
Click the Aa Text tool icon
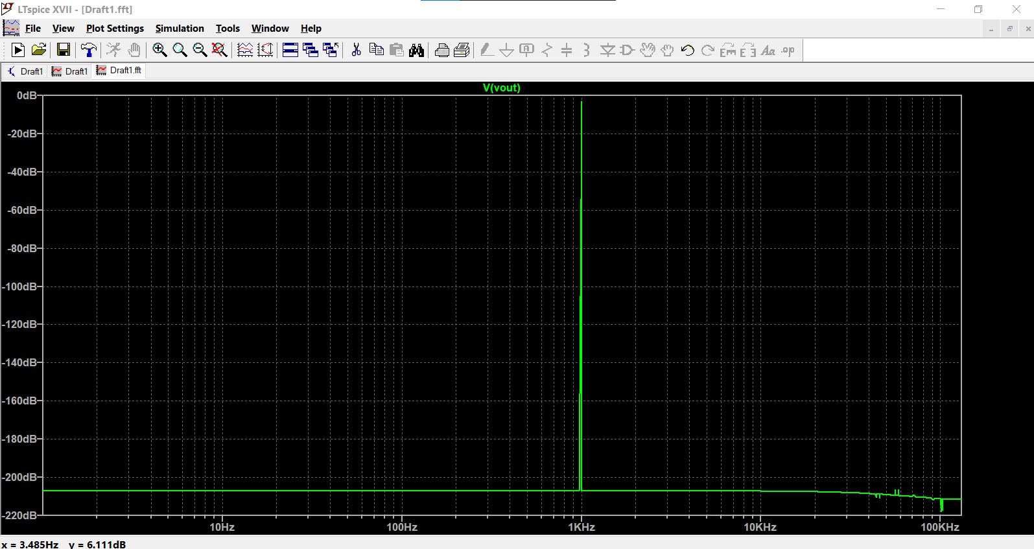pos(768,50)
